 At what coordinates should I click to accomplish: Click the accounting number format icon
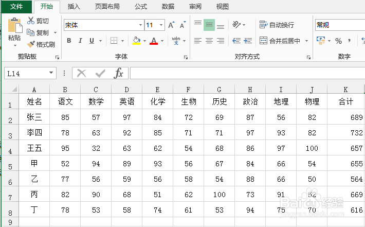pos(321,41)
